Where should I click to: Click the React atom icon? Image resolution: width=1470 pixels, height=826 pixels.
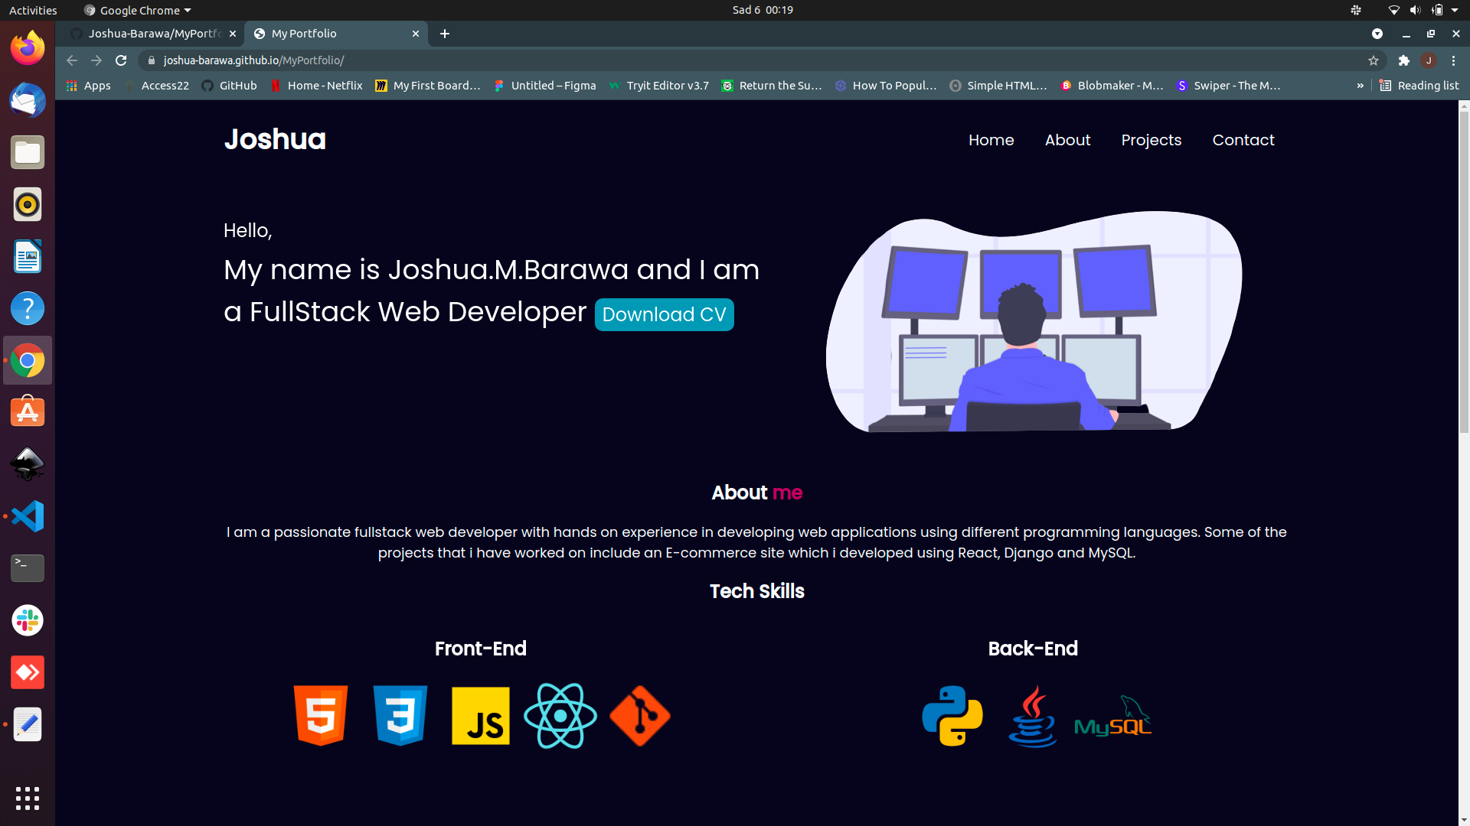click(x=560, y=716)
